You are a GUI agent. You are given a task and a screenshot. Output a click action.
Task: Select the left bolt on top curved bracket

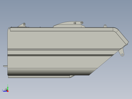click(75, 23)
